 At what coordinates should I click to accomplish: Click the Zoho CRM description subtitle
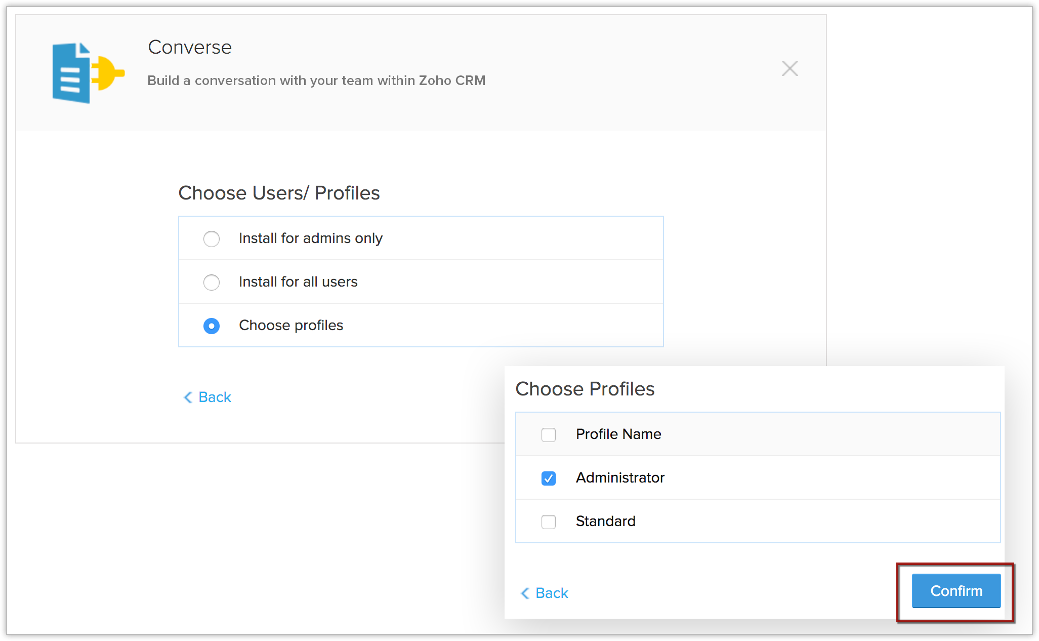(x=316, y=81)
